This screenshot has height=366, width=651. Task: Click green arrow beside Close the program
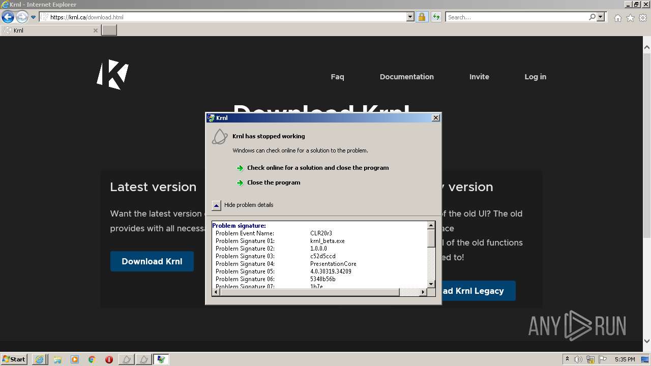(240, 183)
